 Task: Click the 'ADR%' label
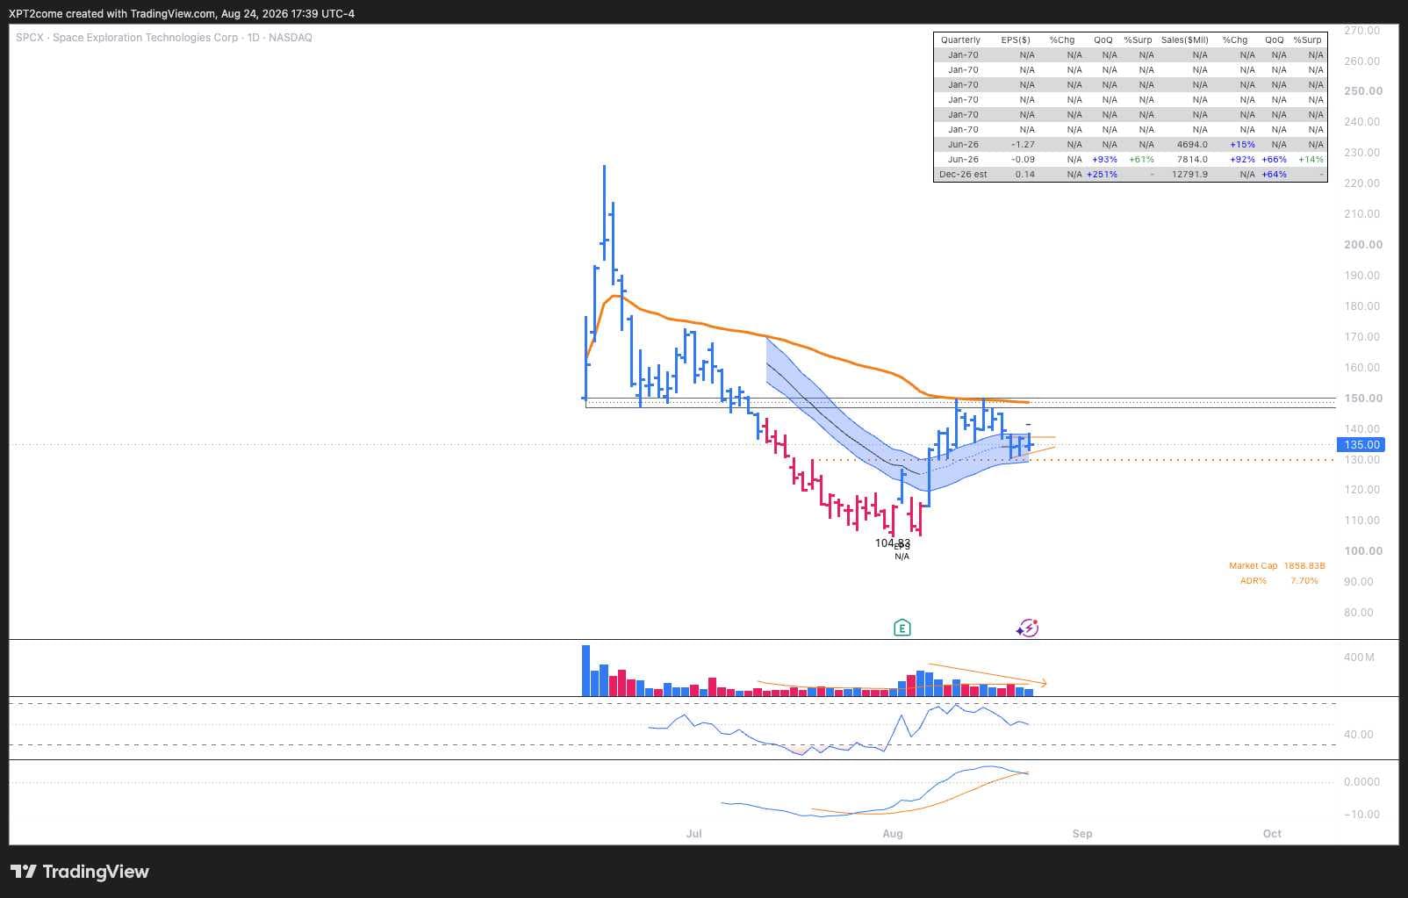[x=1254, y=581]
